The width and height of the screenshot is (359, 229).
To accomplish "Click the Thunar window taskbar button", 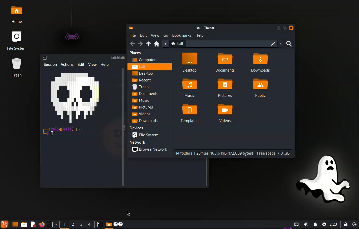I will point(109,224).
